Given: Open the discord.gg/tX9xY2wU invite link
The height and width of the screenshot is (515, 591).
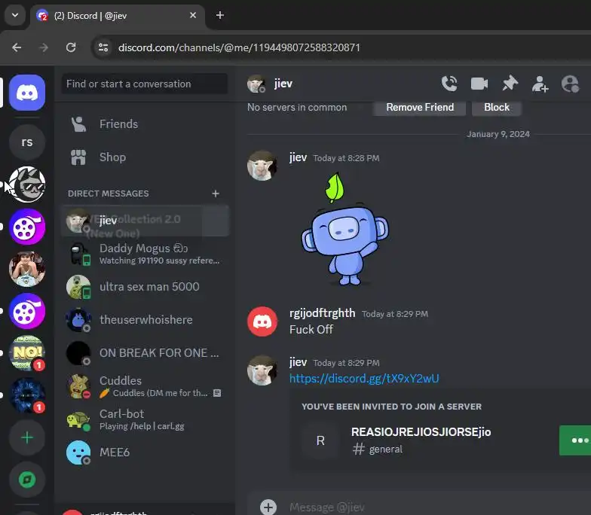Looking at the screenshot, I should [364, 378].
